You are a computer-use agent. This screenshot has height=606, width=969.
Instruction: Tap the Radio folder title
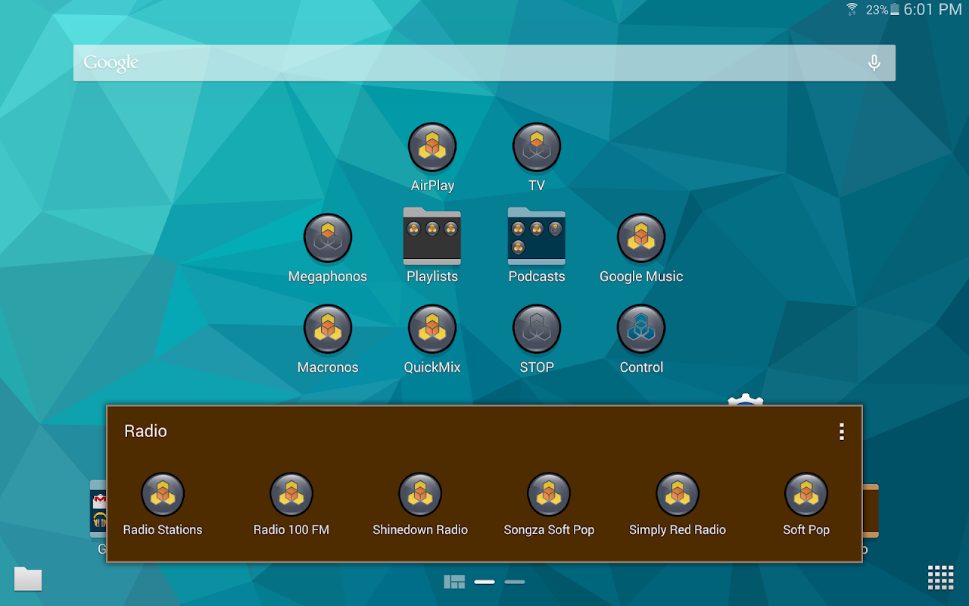(x=145, y=431)
